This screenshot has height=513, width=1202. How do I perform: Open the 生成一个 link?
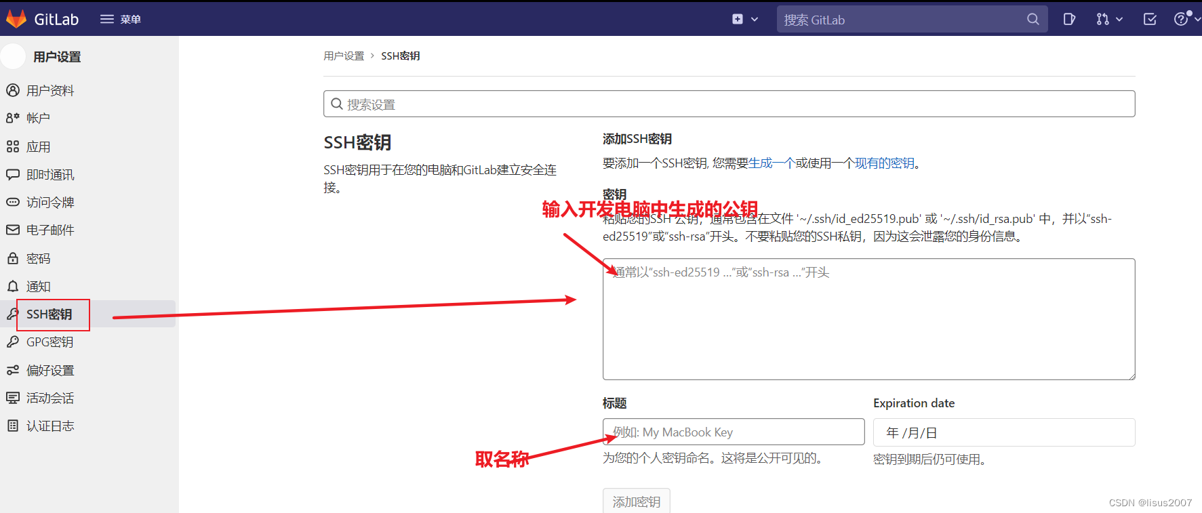click(772, 163)
